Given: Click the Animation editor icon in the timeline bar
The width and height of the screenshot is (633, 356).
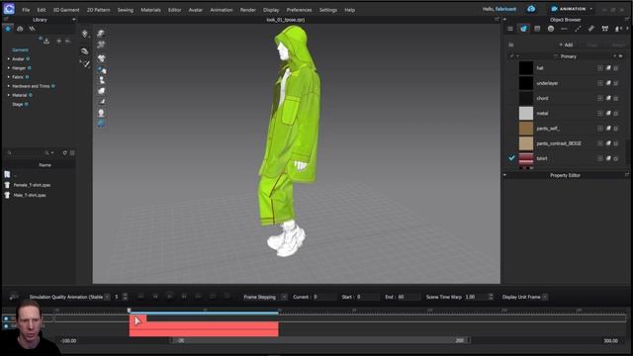Looking at the screenshot, I should click(x=13, y=297).
